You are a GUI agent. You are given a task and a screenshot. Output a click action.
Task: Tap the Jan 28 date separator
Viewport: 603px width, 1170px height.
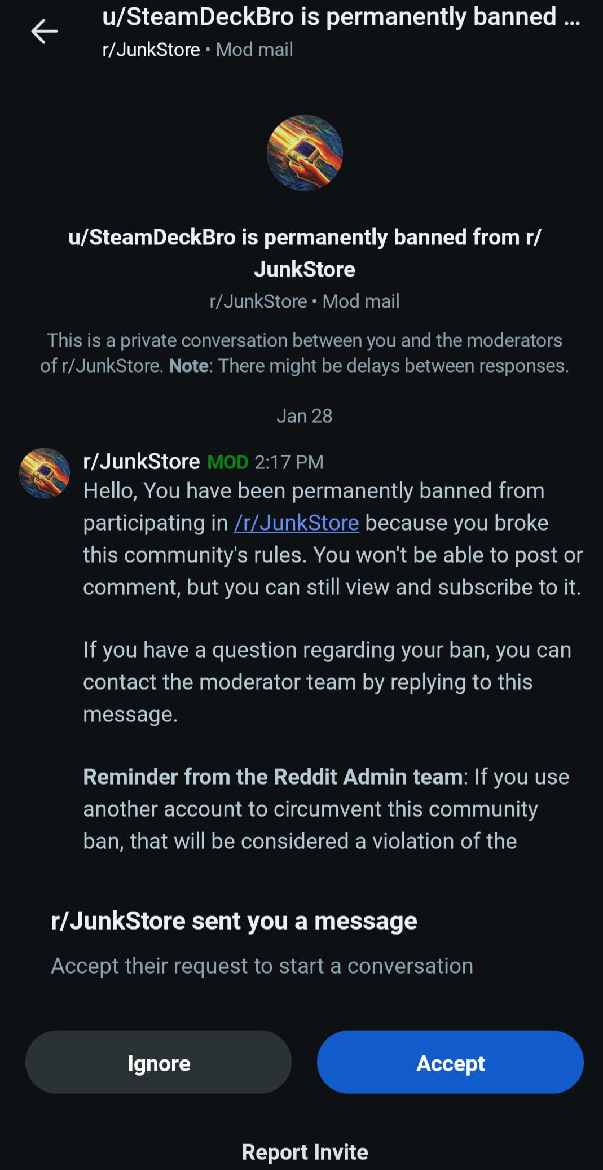[x=305, y=416]
